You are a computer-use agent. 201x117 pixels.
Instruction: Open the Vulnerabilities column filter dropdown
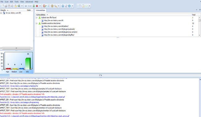point(47,15)
